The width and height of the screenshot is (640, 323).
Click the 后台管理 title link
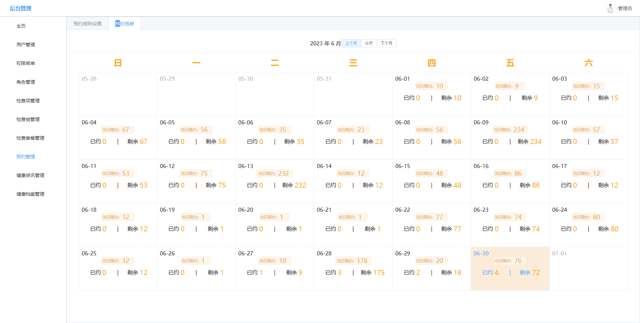21,8
